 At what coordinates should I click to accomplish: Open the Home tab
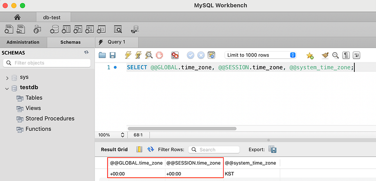point(17,17)
